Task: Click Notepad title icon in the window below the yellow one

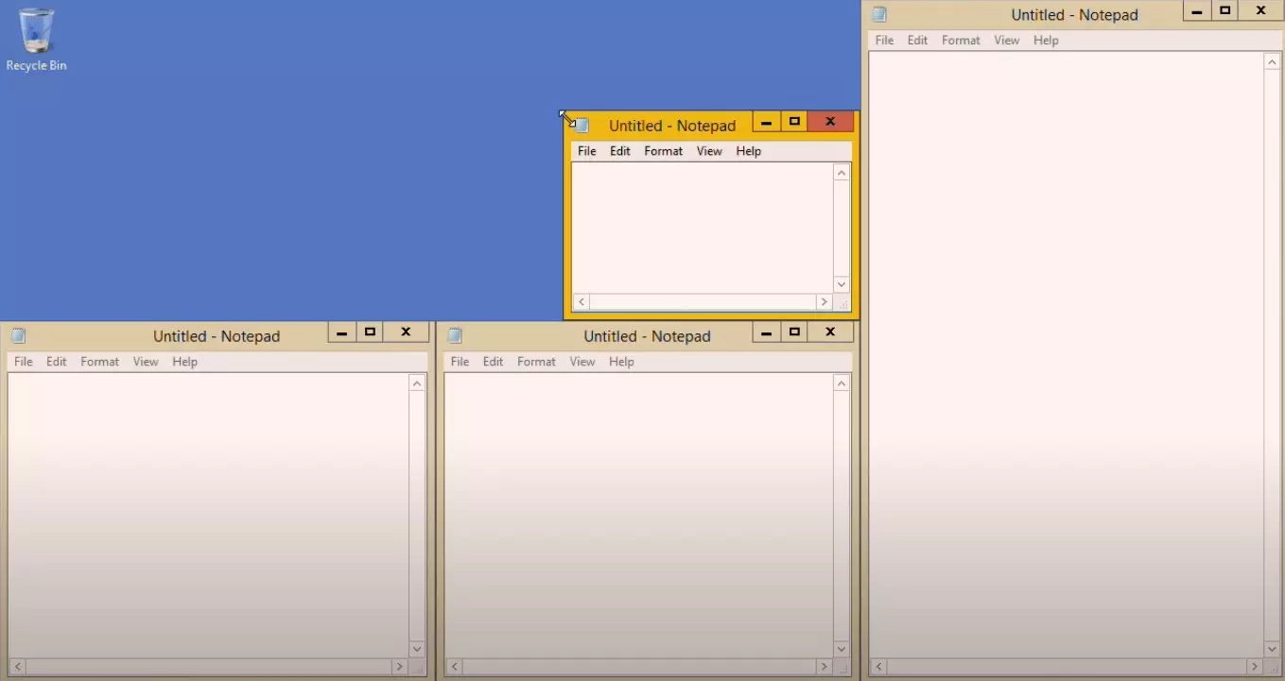Action: pyautogui.click(x=455, y=335)
